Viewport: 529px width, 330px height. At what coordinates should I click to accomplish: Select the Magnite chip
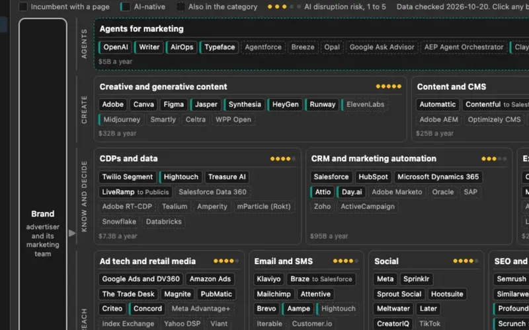coord(177,294)
